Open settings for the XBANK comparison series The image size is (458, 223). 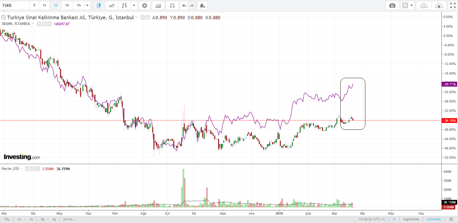(x=44, y=24)
